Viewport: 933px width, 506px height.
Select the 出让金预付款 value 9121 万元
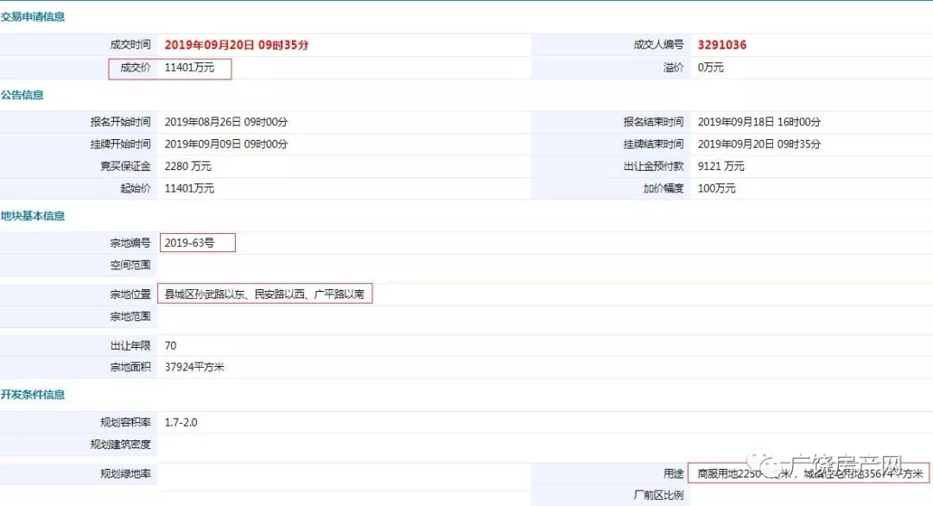coord(721,166)
